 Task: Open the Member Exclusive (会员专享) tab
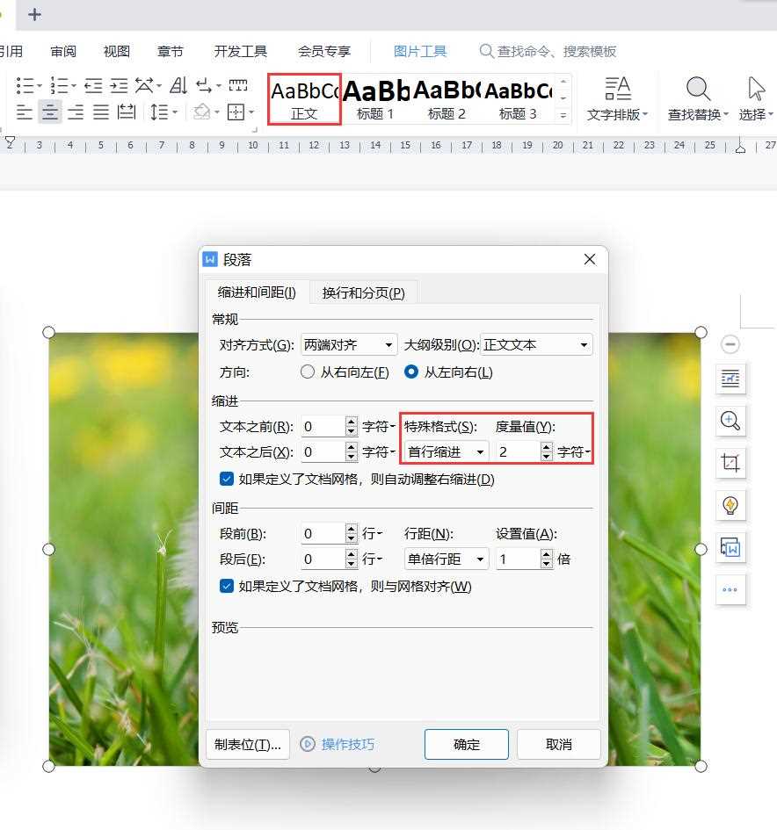point(324,51)
